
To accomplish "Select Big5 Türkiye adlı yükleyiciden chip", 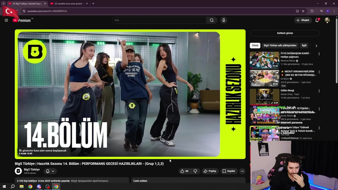I will point(280,45).
